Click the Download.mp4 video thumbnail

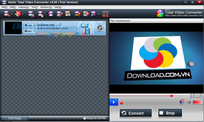(13, 28)
